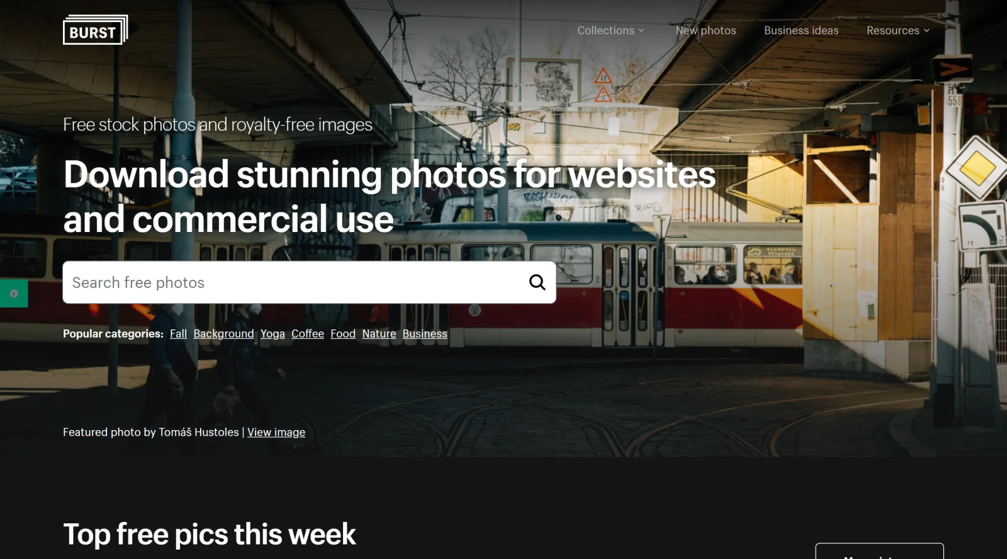The image size is (1007, 559).
Task: Open the Food category
Action: [x=343, y=334]
